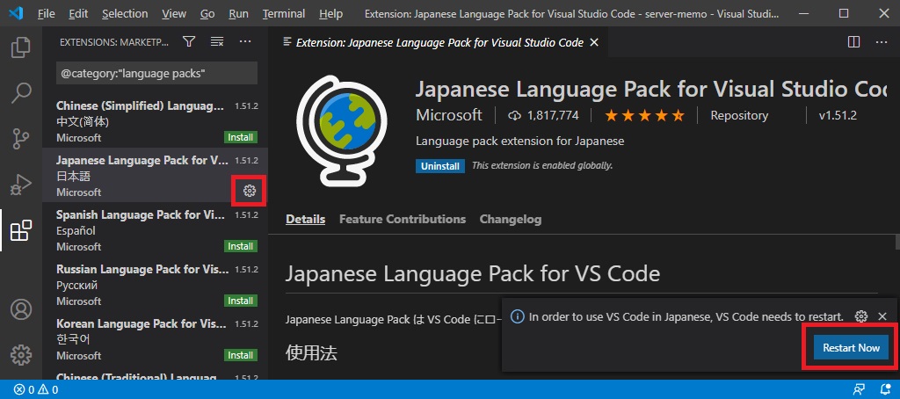Click the install count 1,817,774
900x399 pixels.
[543, 115]
